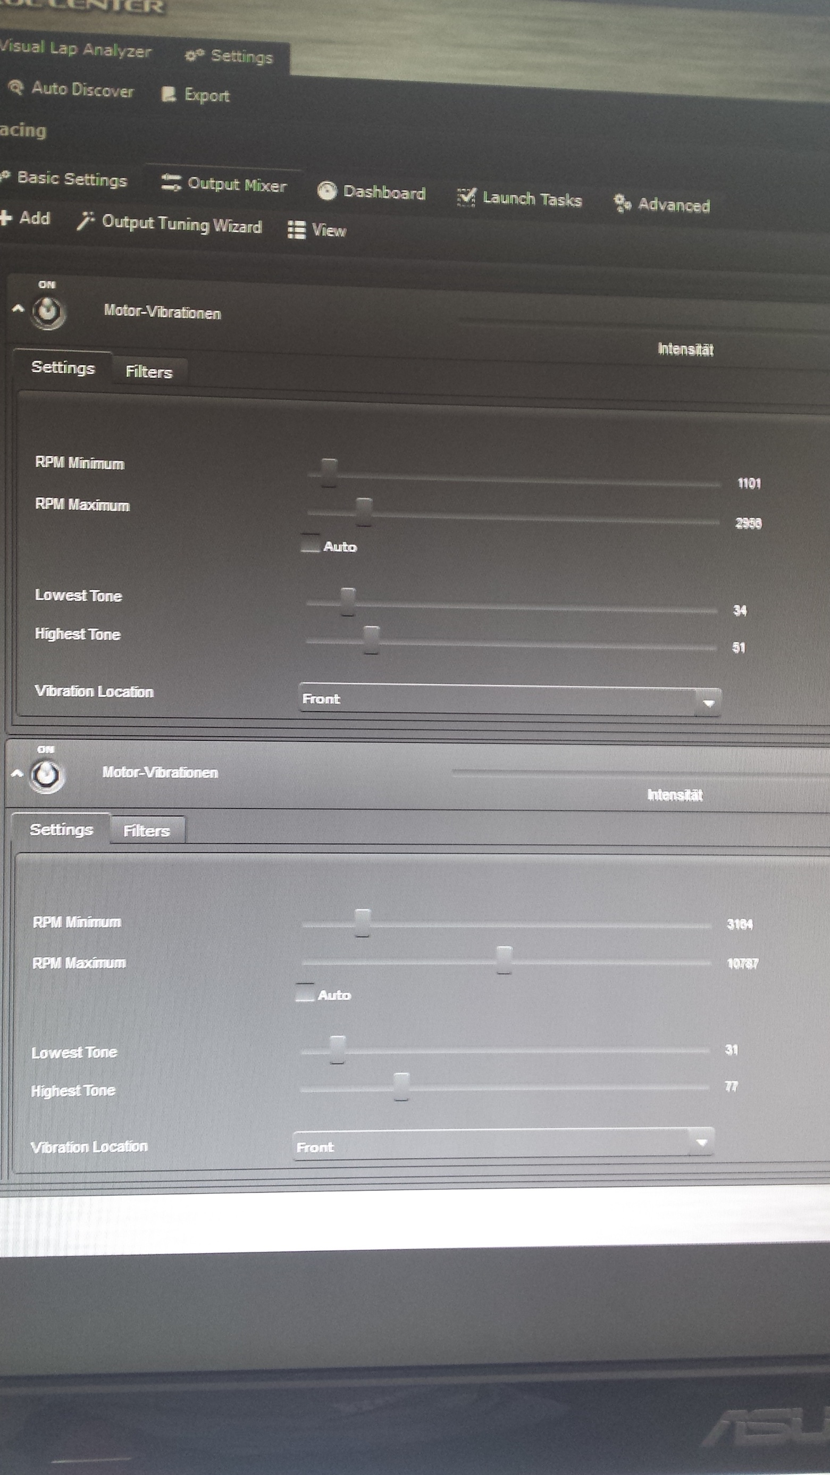Click the Lowest Tone value 31
Image resolution: width=830 pixels, height=1475 pixels.
click(732, 1049)
